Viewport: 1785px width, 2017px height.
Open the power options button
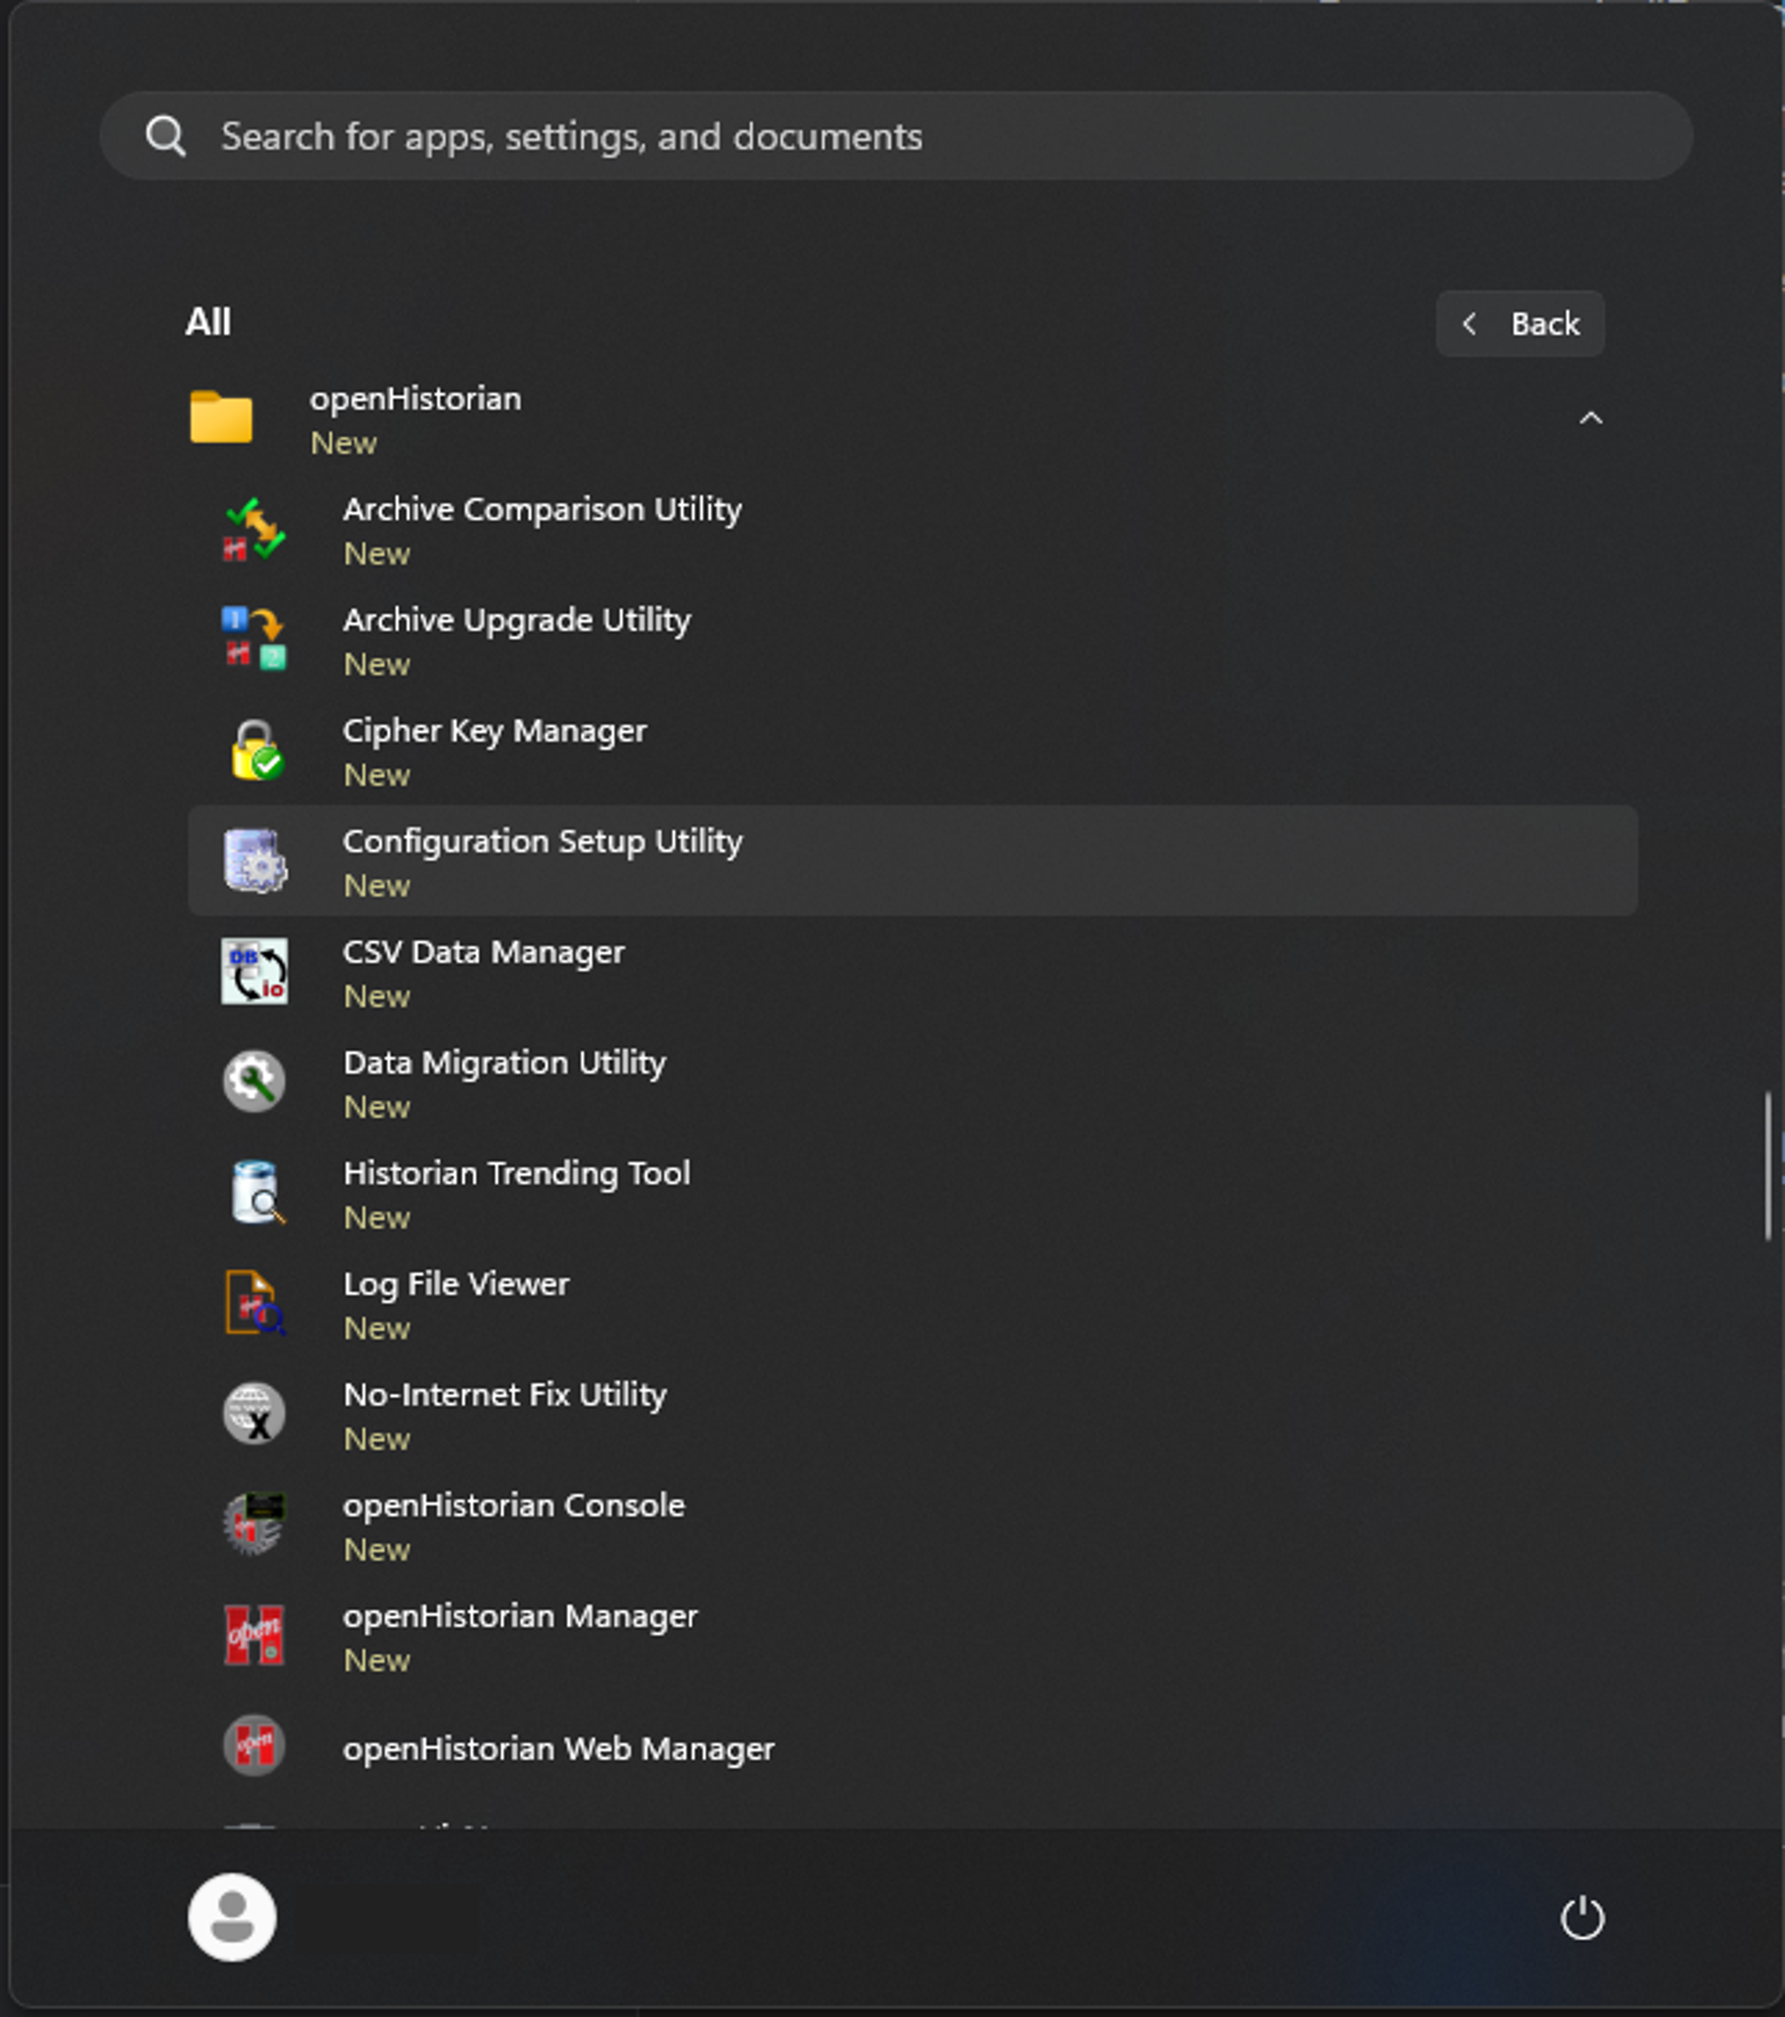(x=1582, y=1918)
